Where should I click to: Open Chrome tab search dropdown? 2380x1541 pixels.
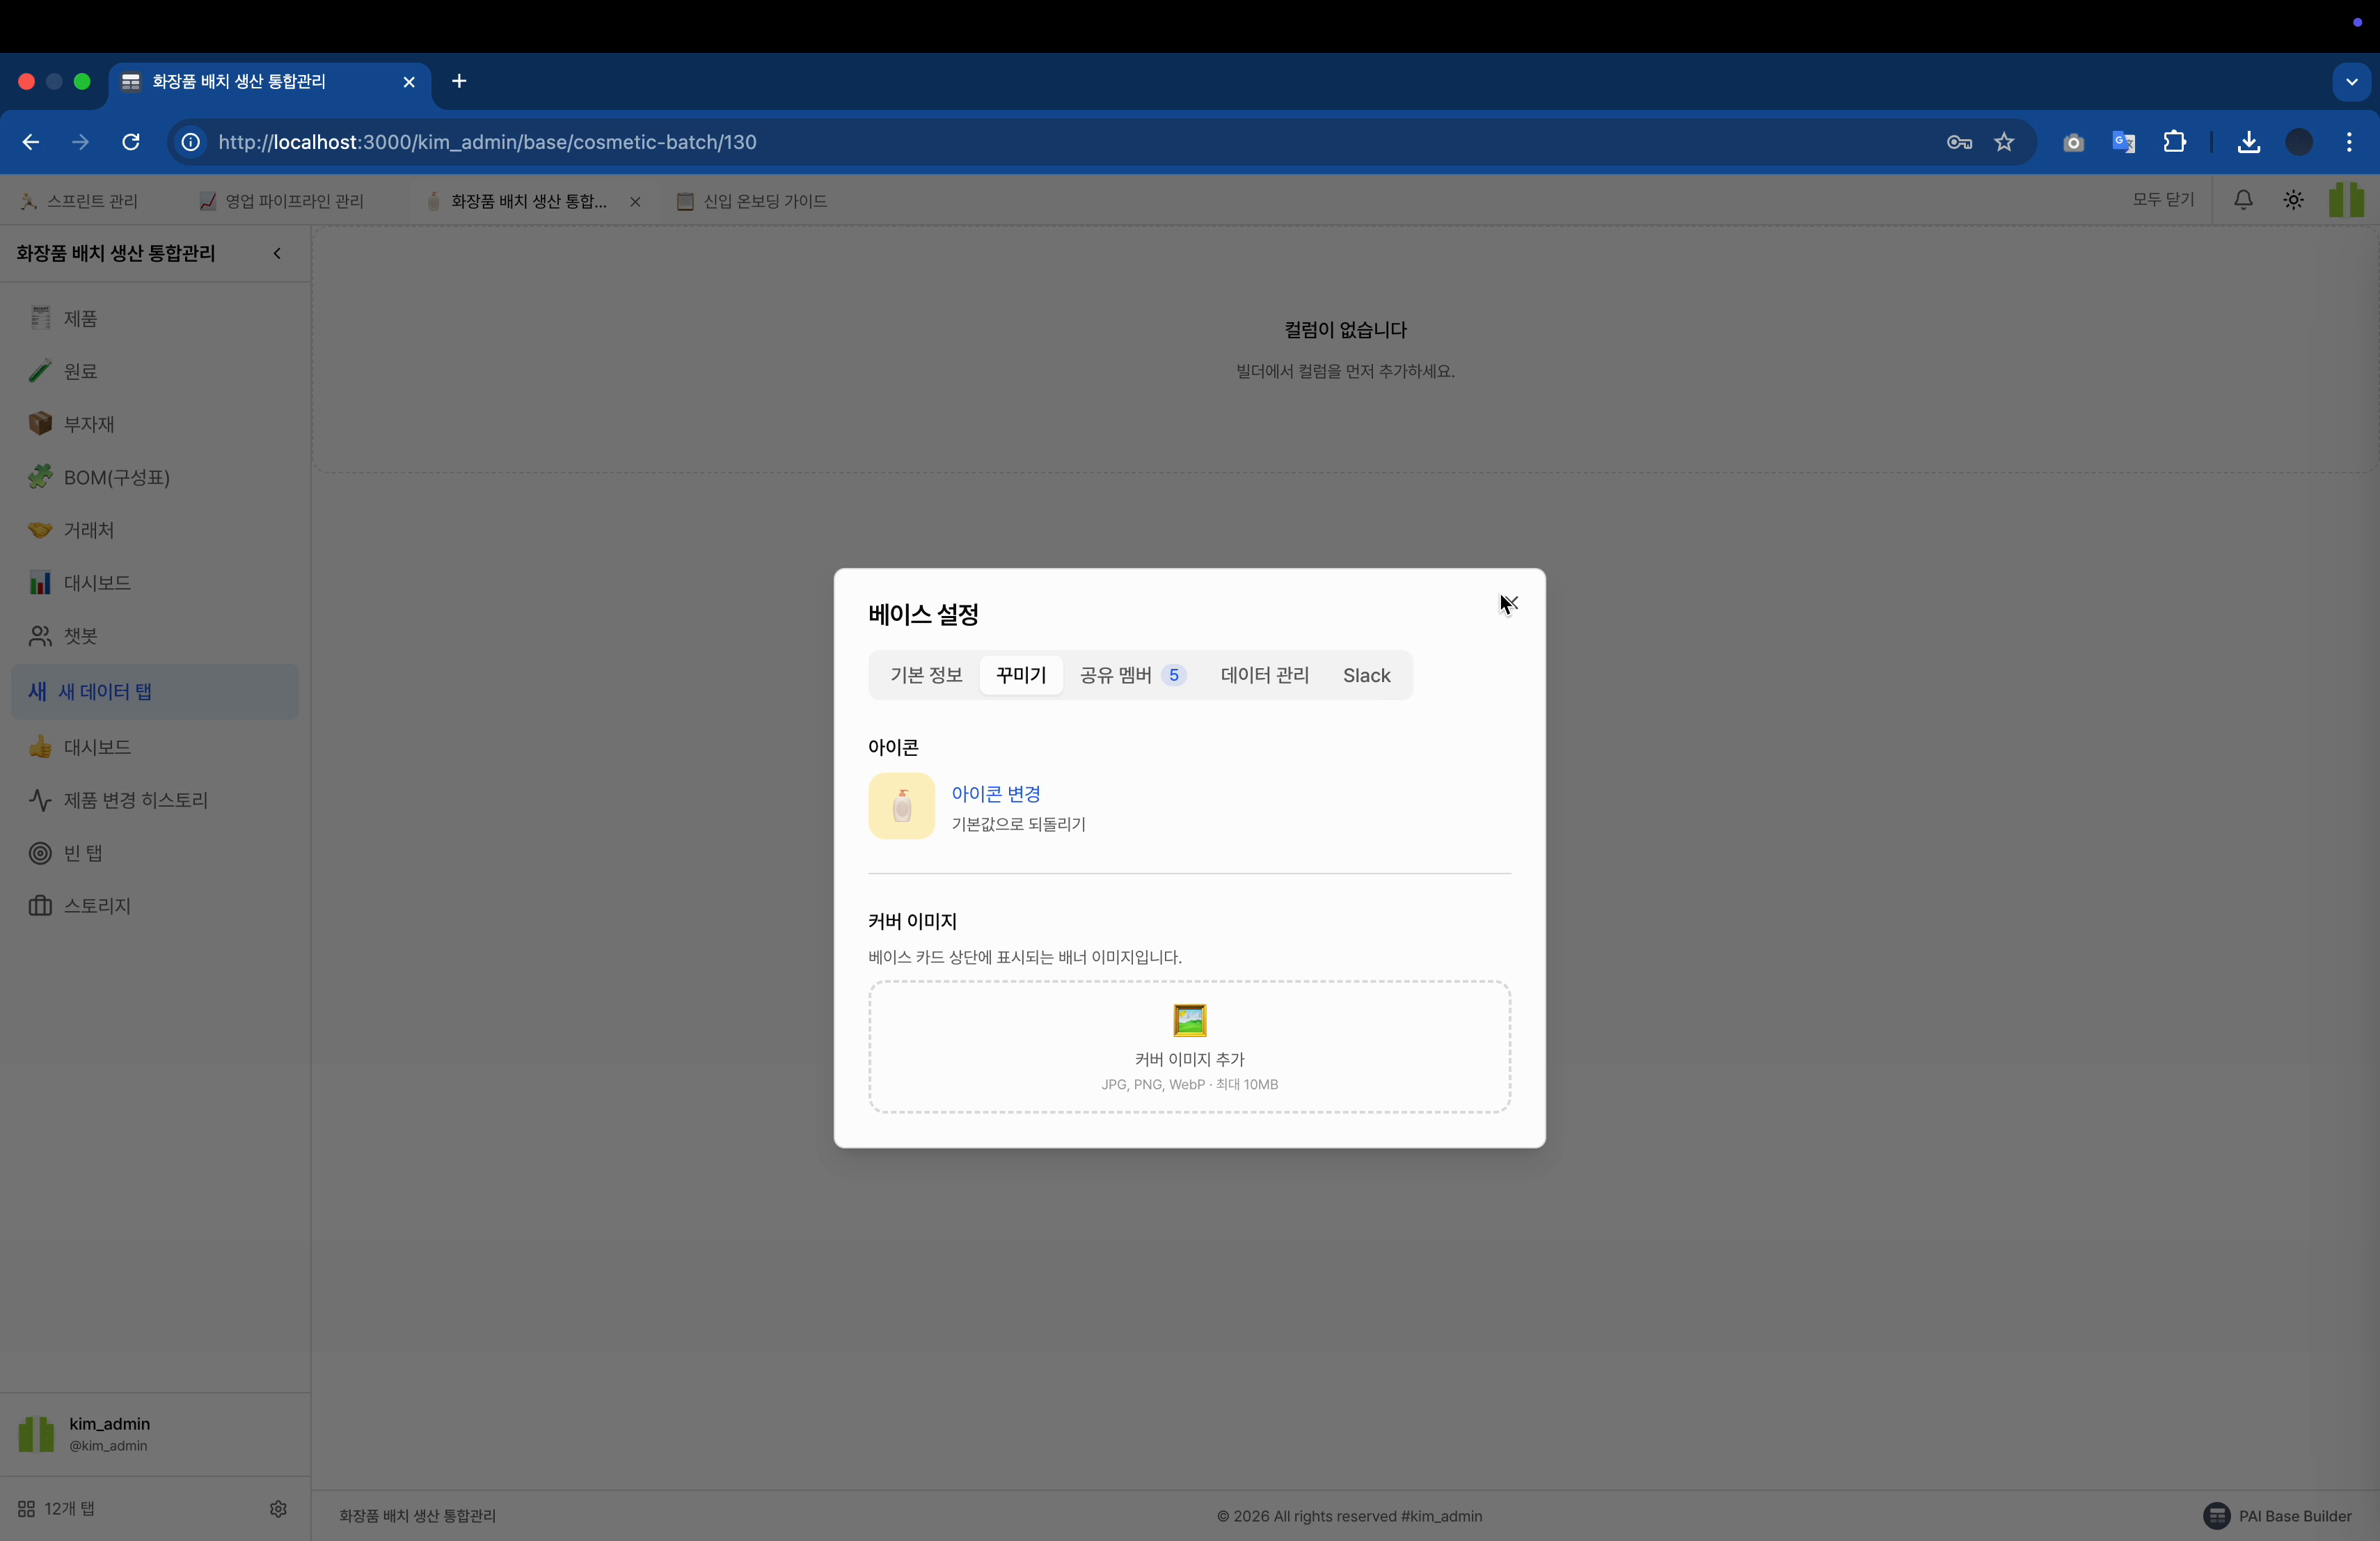coord(2351,82)
